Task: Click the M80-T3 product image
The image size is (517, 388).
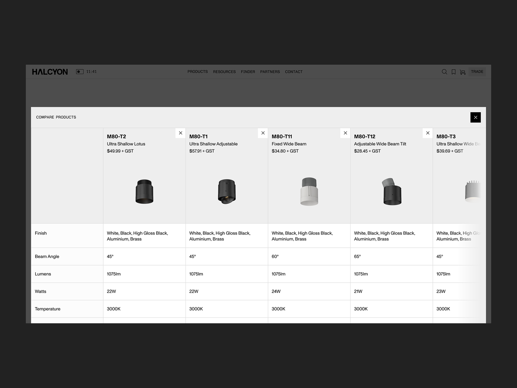Action: tap(472, 191)
